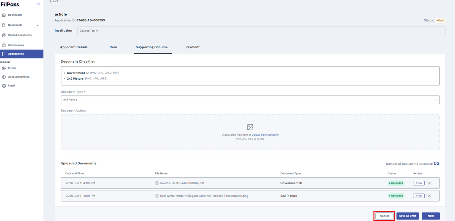455x221 pixels.
Task: Click the FilPass logo
Action: click(x=9, y=4)
